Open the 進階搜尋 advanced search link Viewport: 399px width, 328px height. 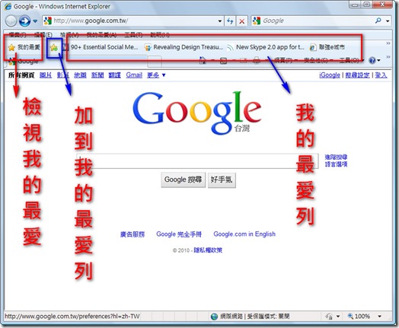(336, 157)
